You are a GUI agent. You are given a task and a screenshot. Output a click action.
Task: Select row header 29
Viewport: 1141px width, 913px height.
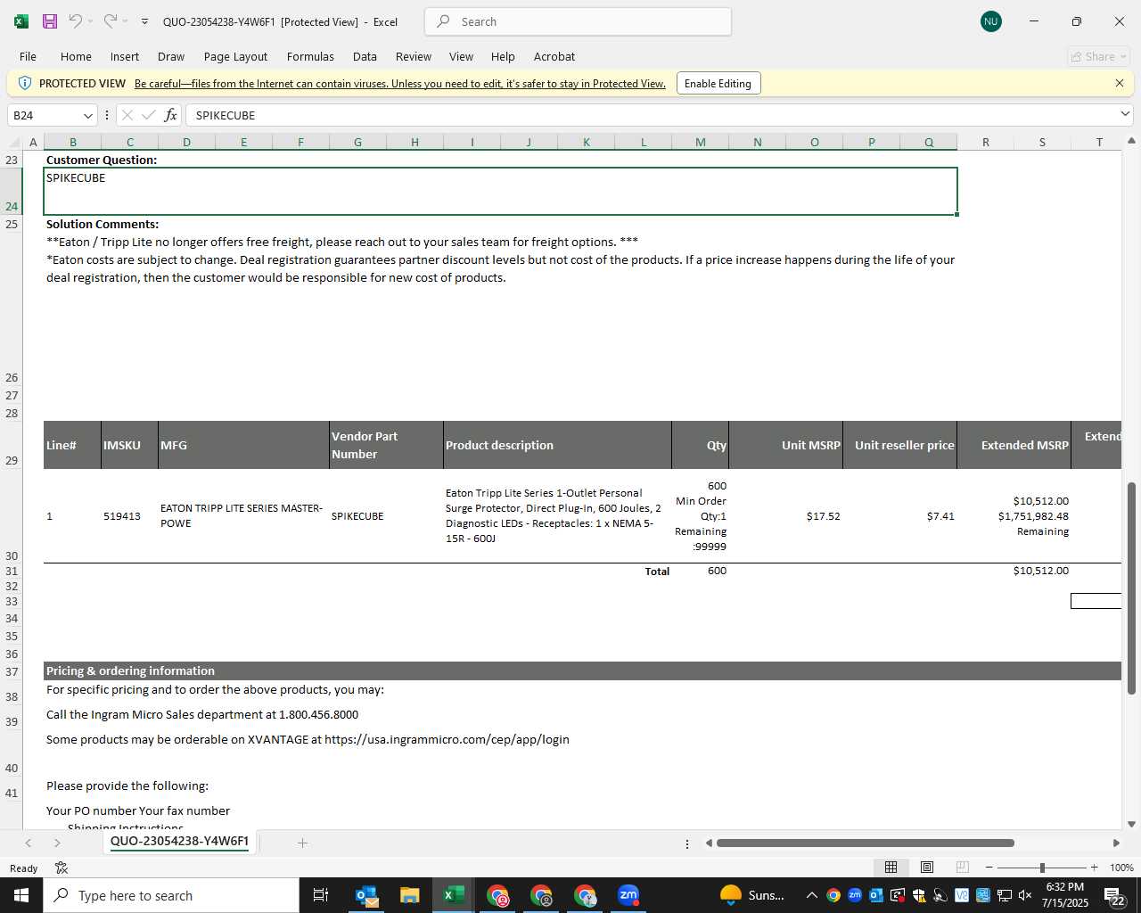tap(12, 445)
